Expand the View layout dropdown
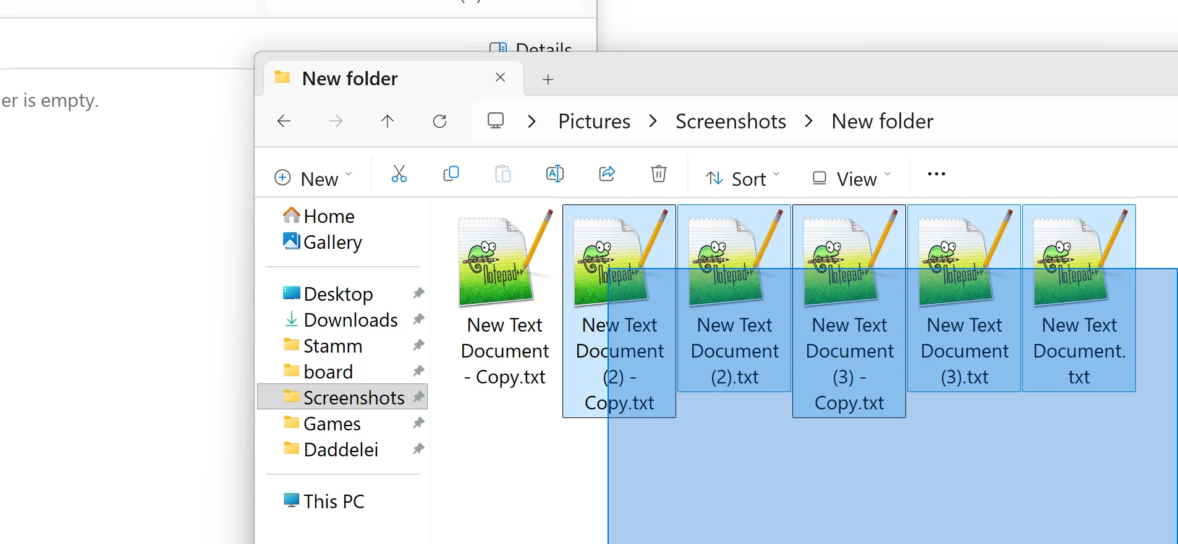This screenshot has height=544, width=1178. 851,178
